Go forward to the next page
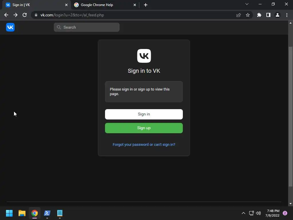 (15, 15)
